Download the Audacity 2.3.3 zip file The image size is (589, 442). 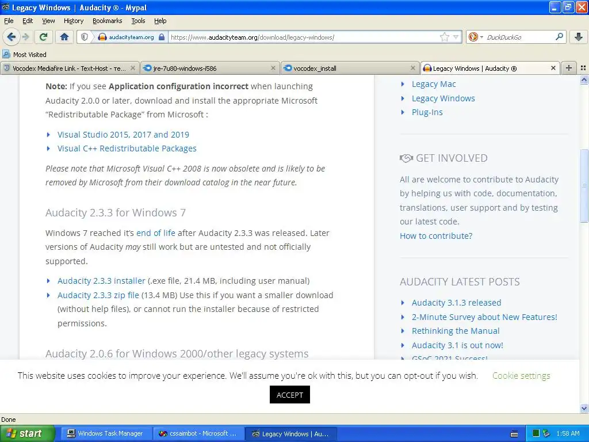click(x=98, y=295)
